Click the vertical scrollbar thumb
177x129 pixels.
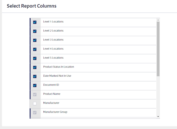(158, 49)
